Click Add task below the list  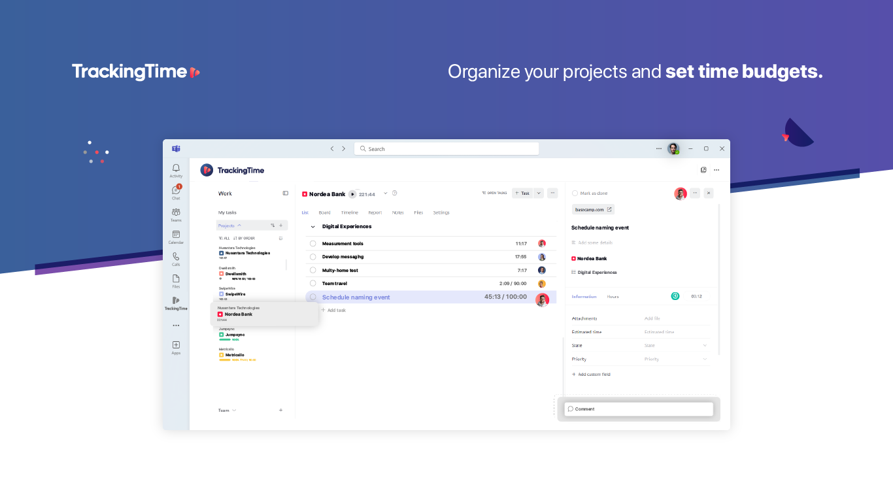[x=333, y=310]
